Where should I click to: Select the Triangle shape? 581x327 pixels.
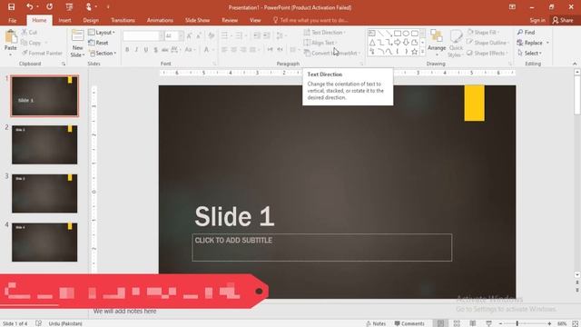[372, 43]
